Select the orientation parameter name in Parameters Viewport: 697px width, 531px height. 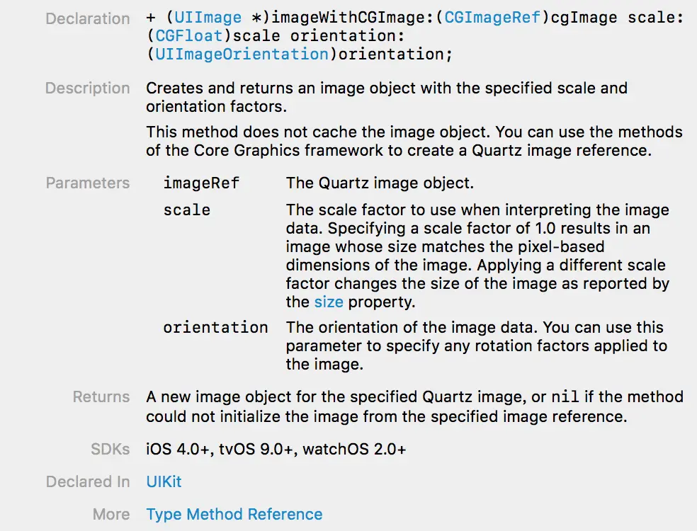point(215,328)
